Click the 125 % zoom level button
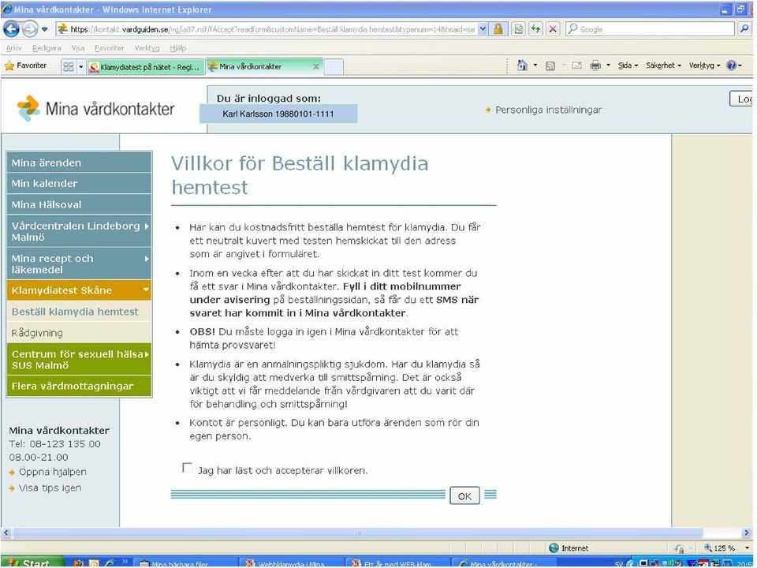Screen dimensions: 757x568 [719, 548]
